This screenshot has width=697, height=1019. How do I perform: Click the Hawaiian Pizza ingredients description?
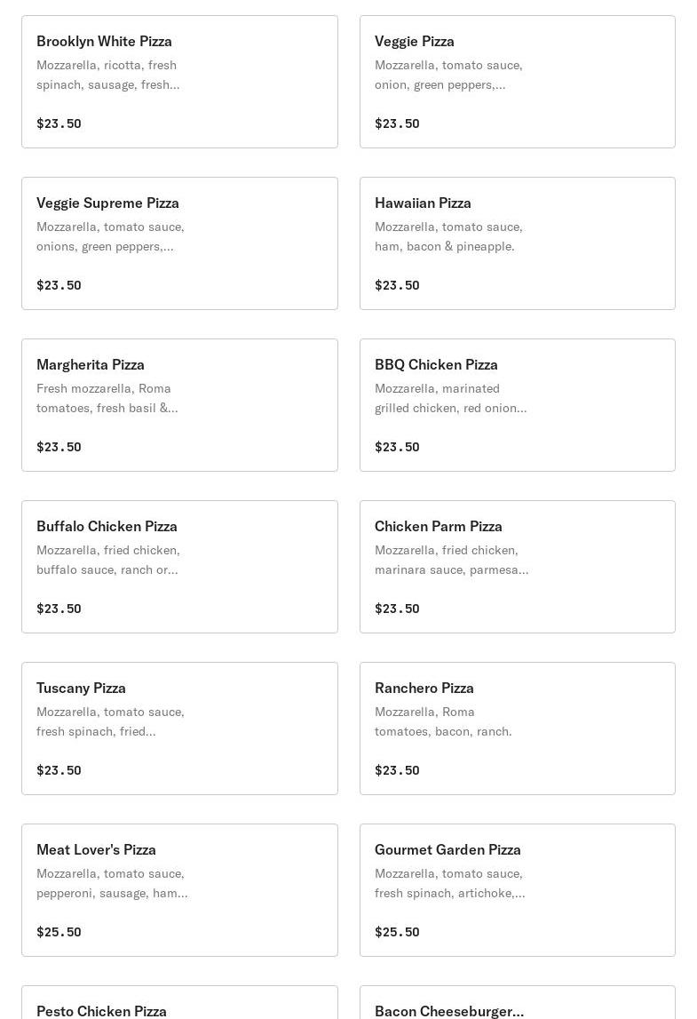tap(448, 236)
